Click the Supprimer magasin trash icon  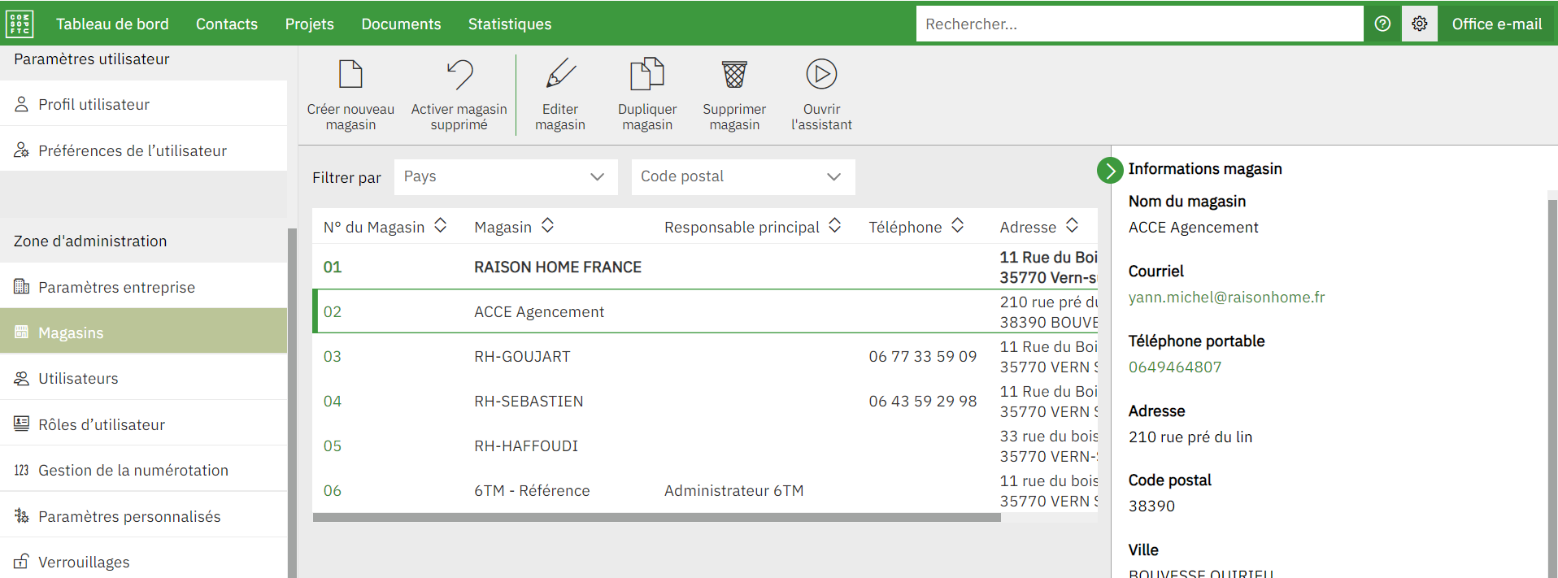(x=734, y=75)
